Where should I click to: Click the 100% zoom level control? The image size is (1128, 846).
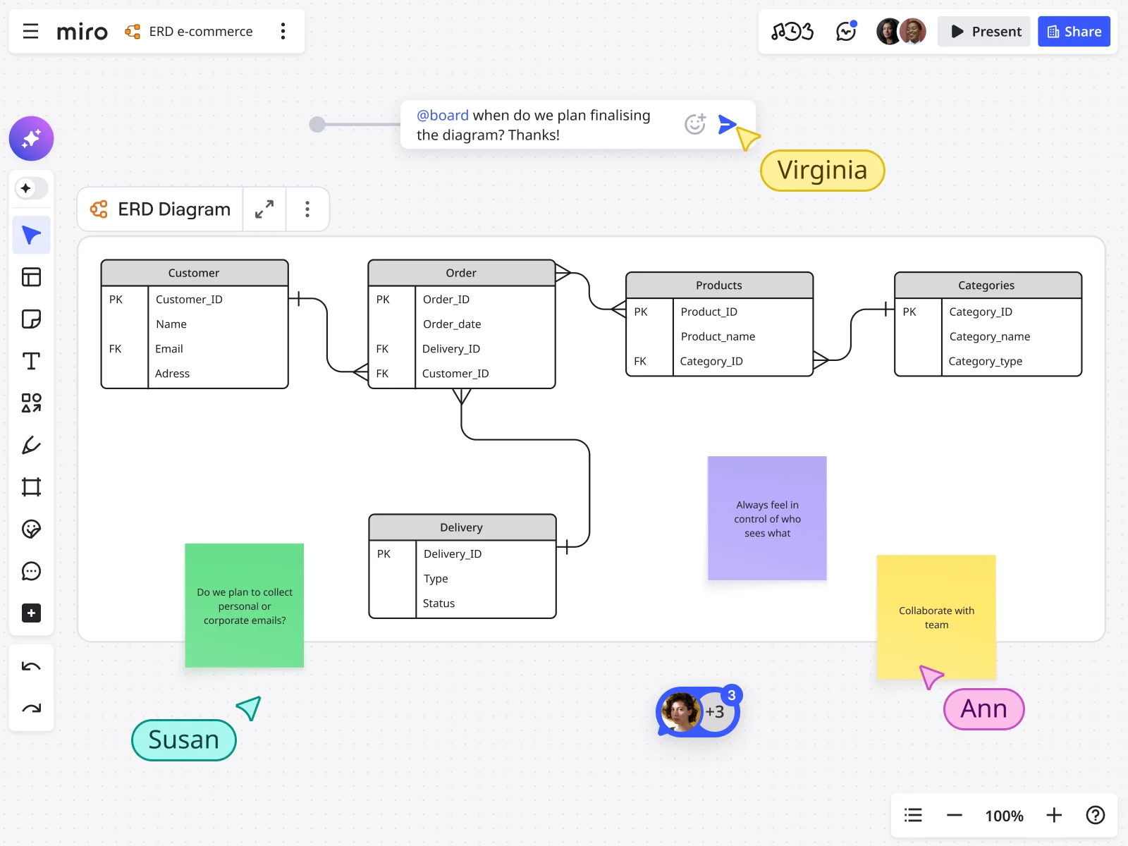1004,816
